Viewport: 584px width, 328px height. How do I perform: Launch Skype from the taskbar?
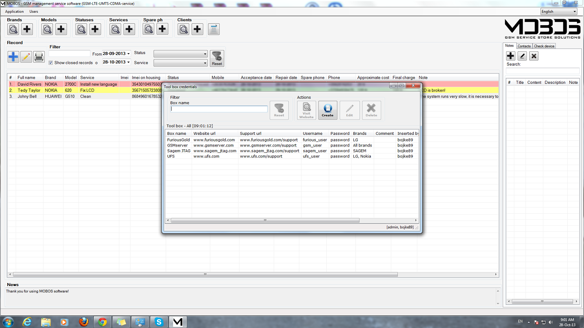pyautogui.click(x=159, y=322)
